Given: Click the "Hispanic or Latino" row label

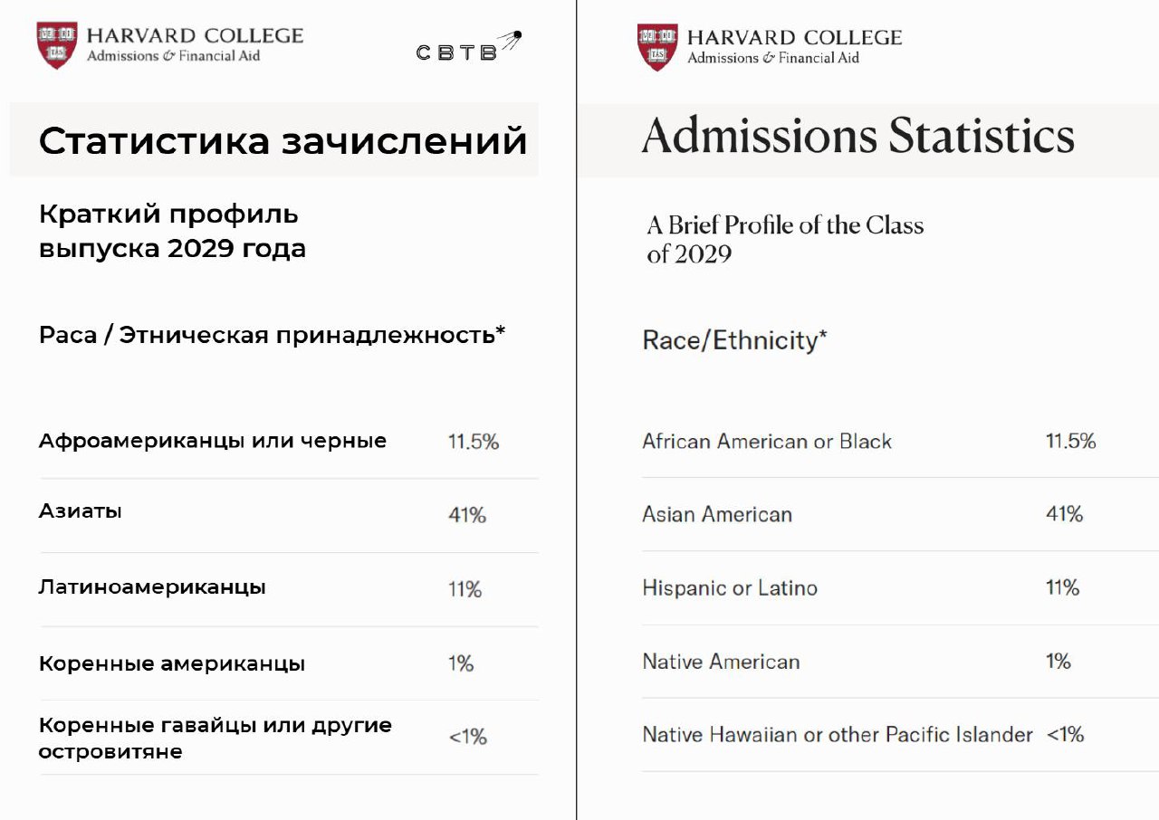Looking at the screenshot, I should (729, 587).
